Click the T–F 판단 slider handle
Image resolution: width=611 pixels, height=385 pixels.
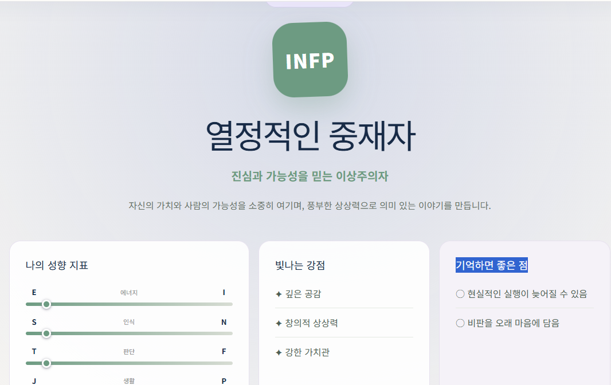[x=46, y=363]
